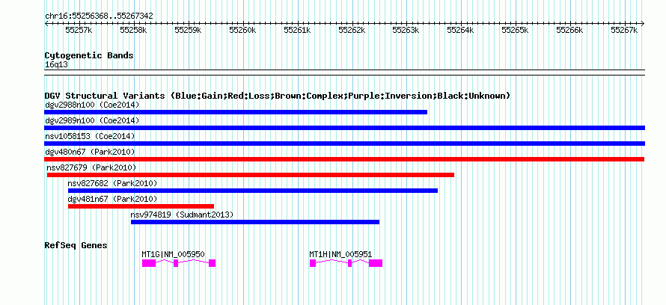This screenshot has height=305, width=666.
Task: Select the middle exon of MT1H
Action: click(350, 263)
